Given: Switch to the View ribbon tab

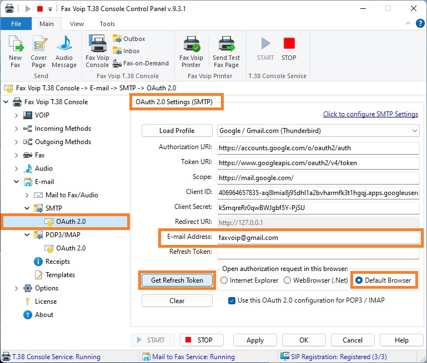Looking at the screenshot, I should point(77,24).
